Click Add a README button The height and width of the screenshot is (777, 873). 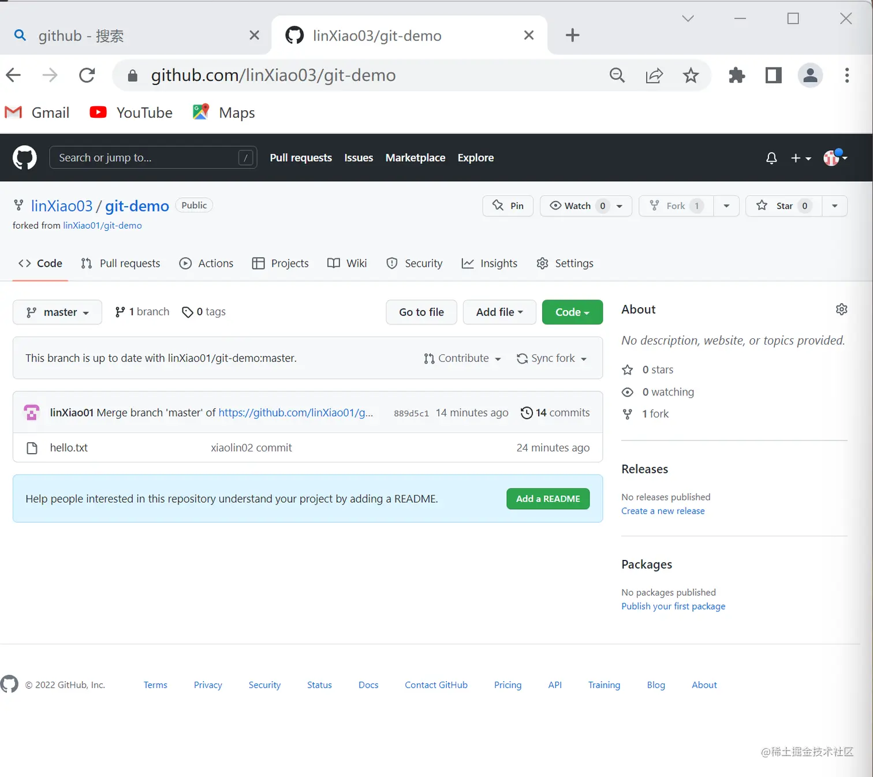[x=548, y=499]
